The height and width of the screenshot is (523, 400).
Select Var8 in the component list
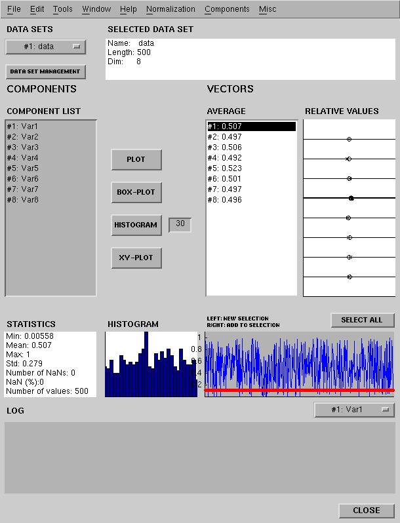[22, 200]
